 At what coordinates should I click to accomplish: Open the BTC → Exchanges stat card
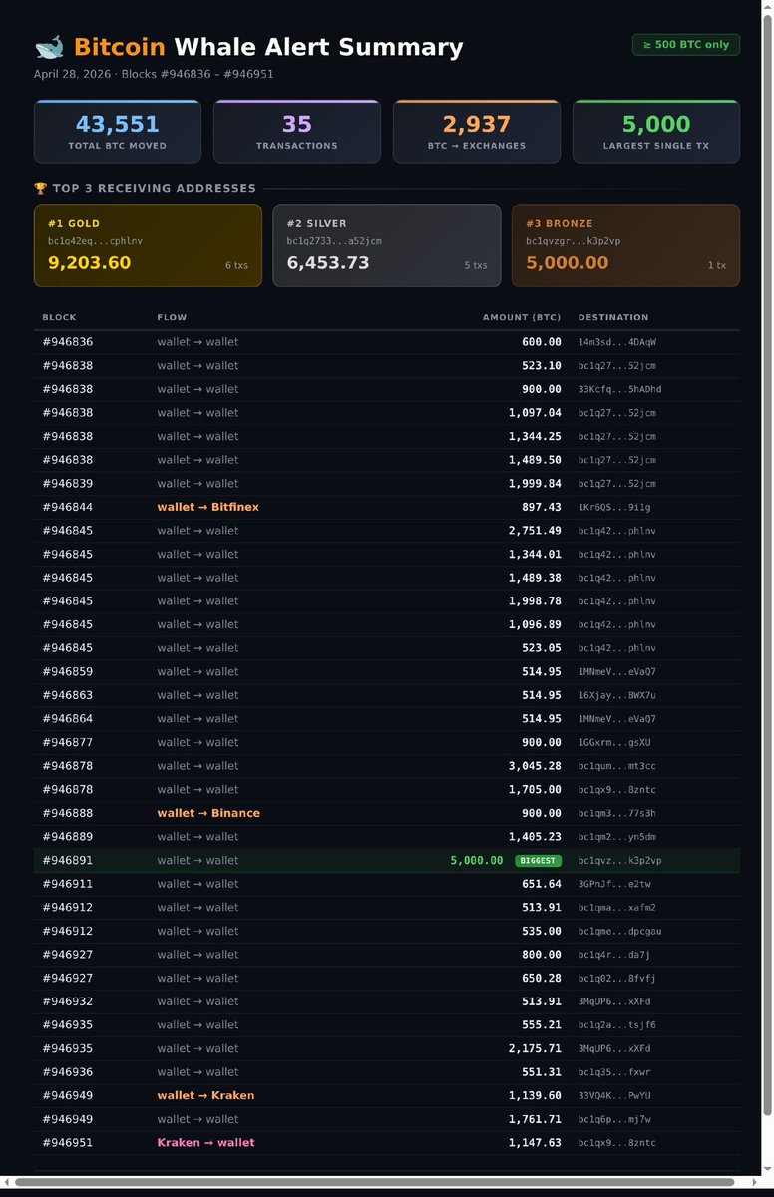[477, 132]
